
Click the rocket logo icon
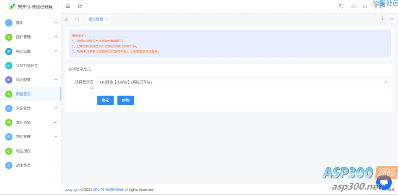[12, 7]
